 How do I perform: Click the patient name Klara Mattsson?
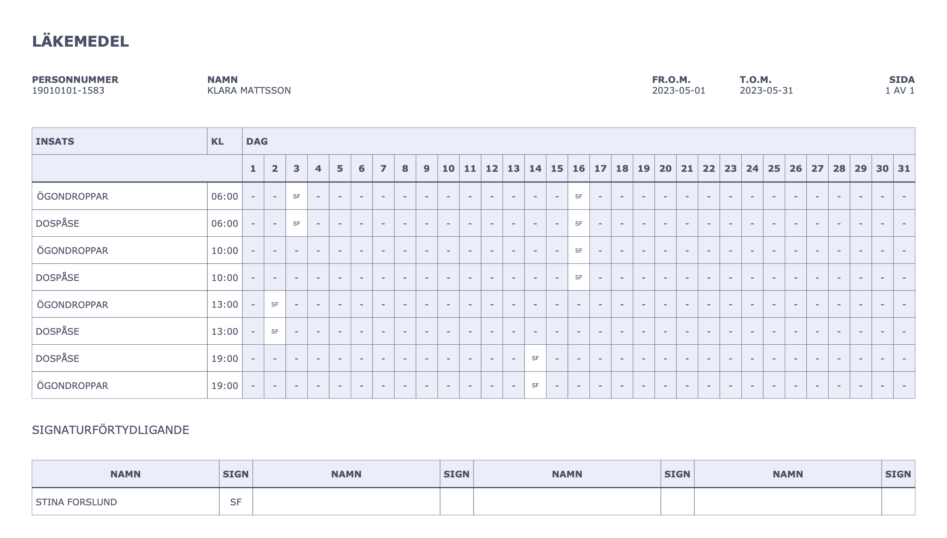249,90
